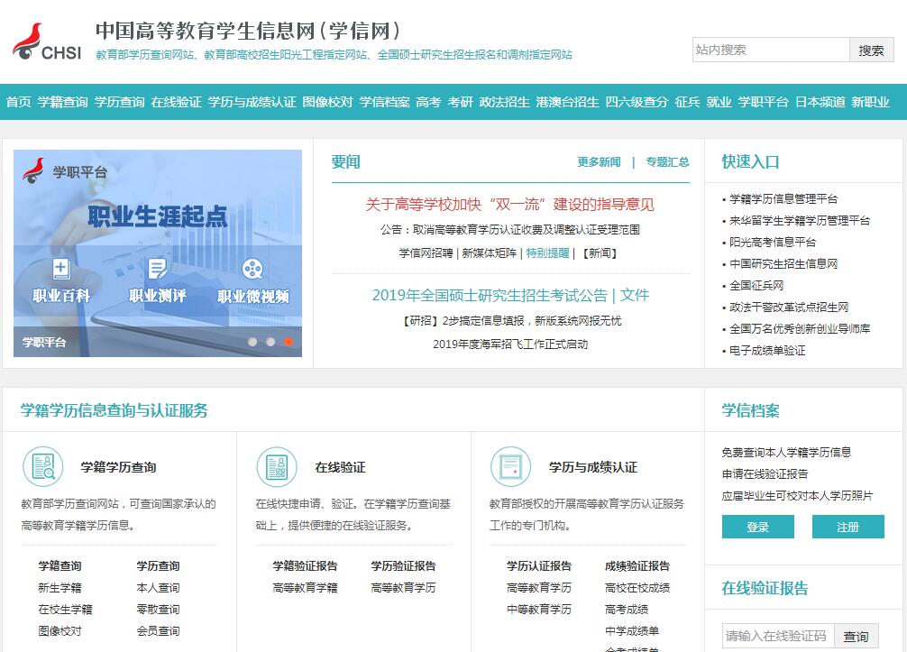The image size is (907, 652).
Task: Open 来华留学生学籍学历管理平台 quick link
Action: pyautogui.click(x=800, y=220)
